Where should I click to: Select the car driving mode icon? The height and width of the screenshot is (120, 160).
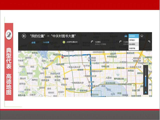(x=126, y=36)
